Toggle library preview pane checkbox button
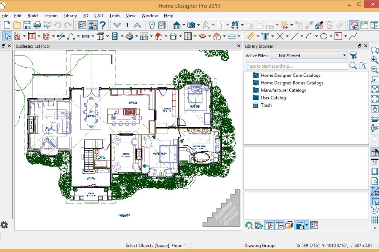The image size is (379, 252). click(x=270, y=226)
